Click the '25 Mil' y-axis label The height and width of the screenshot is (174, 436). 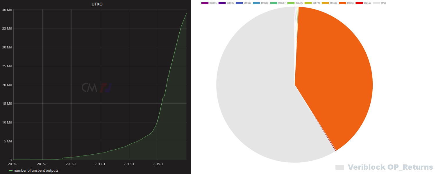click(6, 66)
